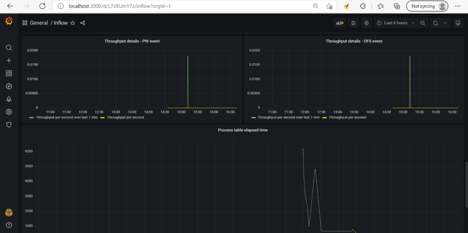Save the dashboard using the save icon
Image resolution: width=468 pixels, height=233 pixels.
tap(353, 23)
